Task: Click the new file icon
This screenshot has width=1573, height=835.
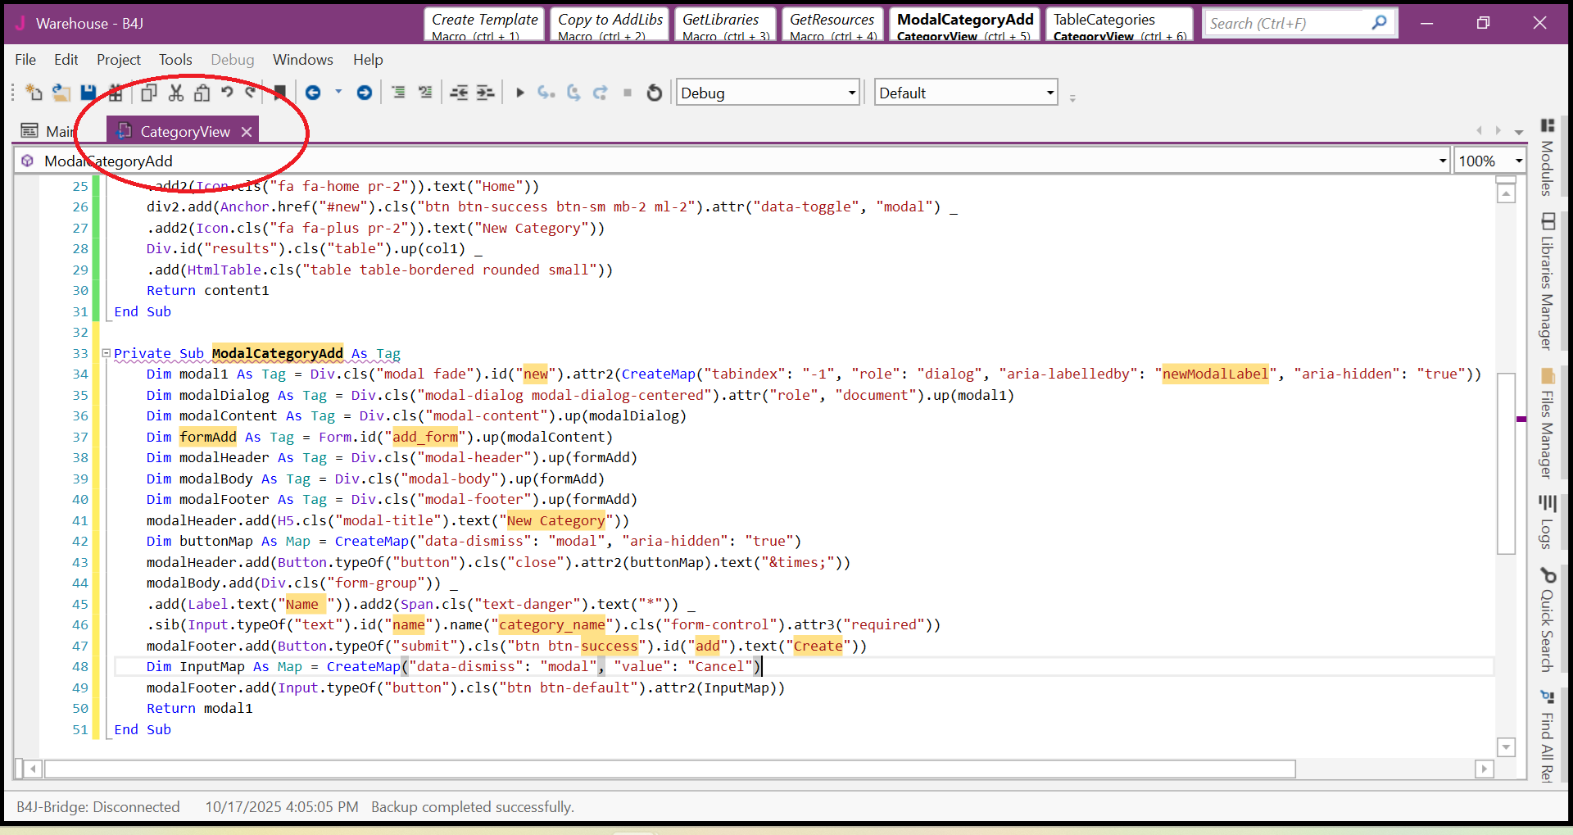Action: [34, 93]
